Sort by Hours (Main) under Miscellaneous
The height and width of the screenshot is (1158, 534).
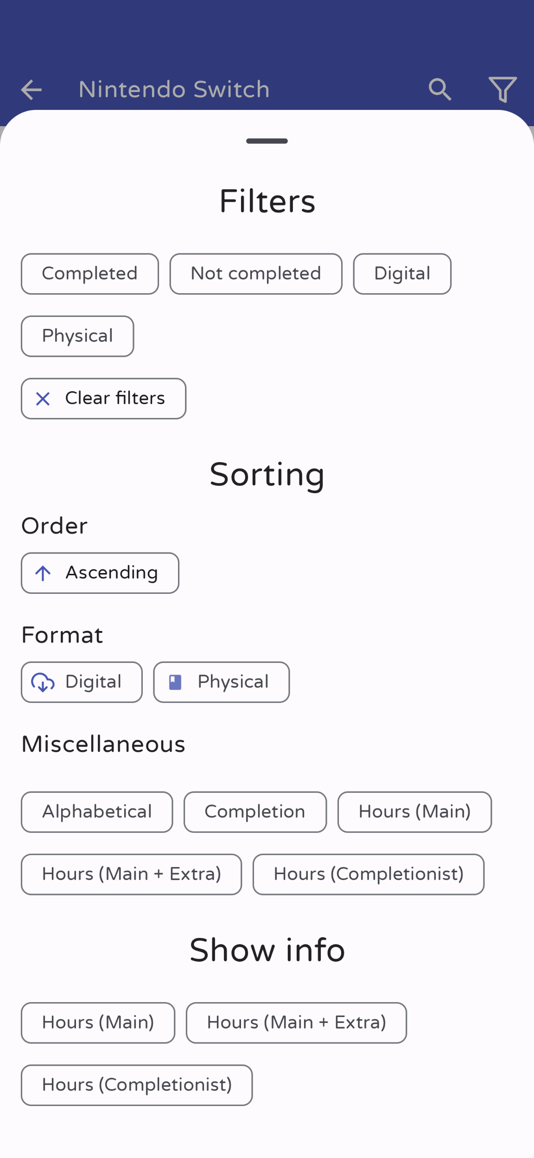click(414, 812)
